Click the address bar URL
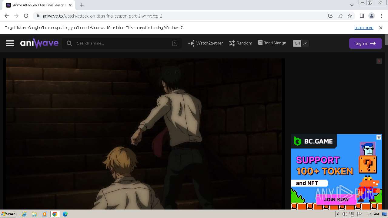 coord(103,16)
